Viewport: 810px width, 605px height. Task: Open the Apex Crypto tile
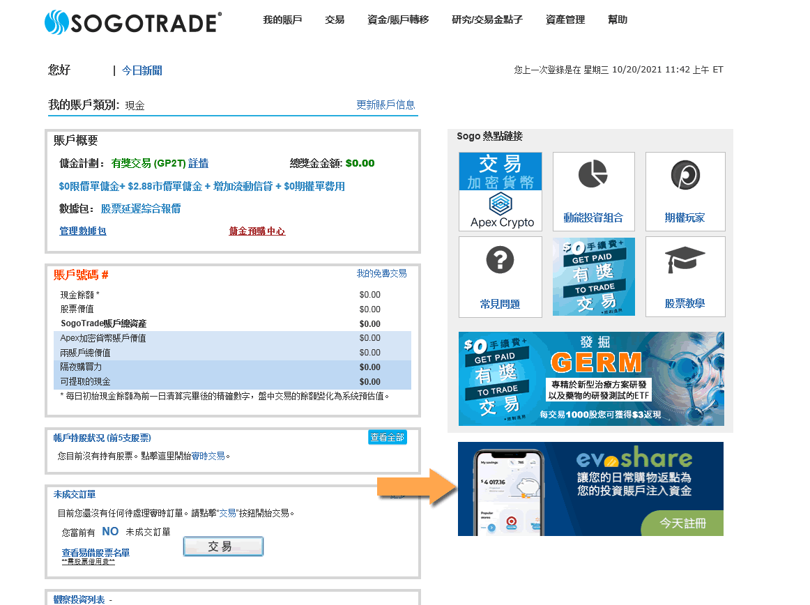pos(500,191)
